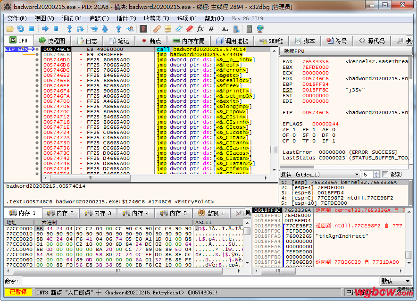Viewport: 417px width, 301px height.
Task: Open the patches bandage icon
Action: (x=157, y=29)
